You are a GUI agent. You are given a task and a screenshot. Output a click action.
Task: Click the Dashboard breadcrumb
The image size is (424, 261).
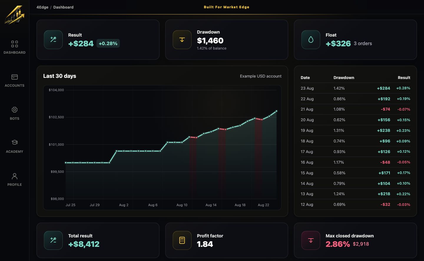(63, 7)
